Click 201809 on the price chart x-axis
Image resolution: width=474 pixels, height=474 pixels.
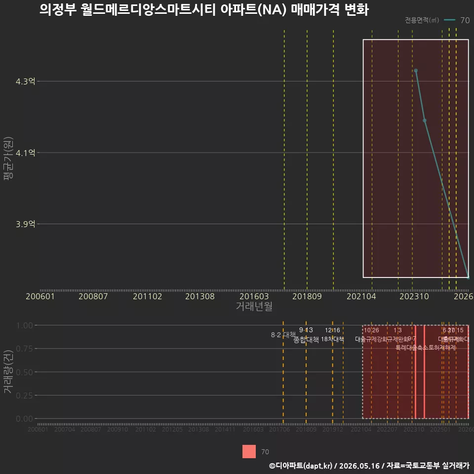pyautogui.click(x=307, y=296)
